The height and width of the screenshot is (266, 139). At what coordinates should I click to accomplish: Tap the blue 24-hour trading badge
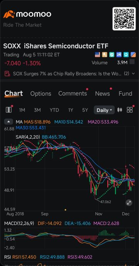(119, 55)
